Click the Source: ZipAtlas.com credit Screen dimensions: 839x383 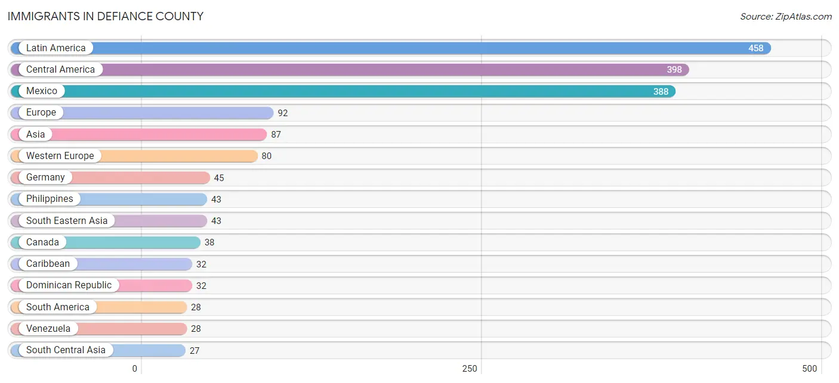(786, 17)
